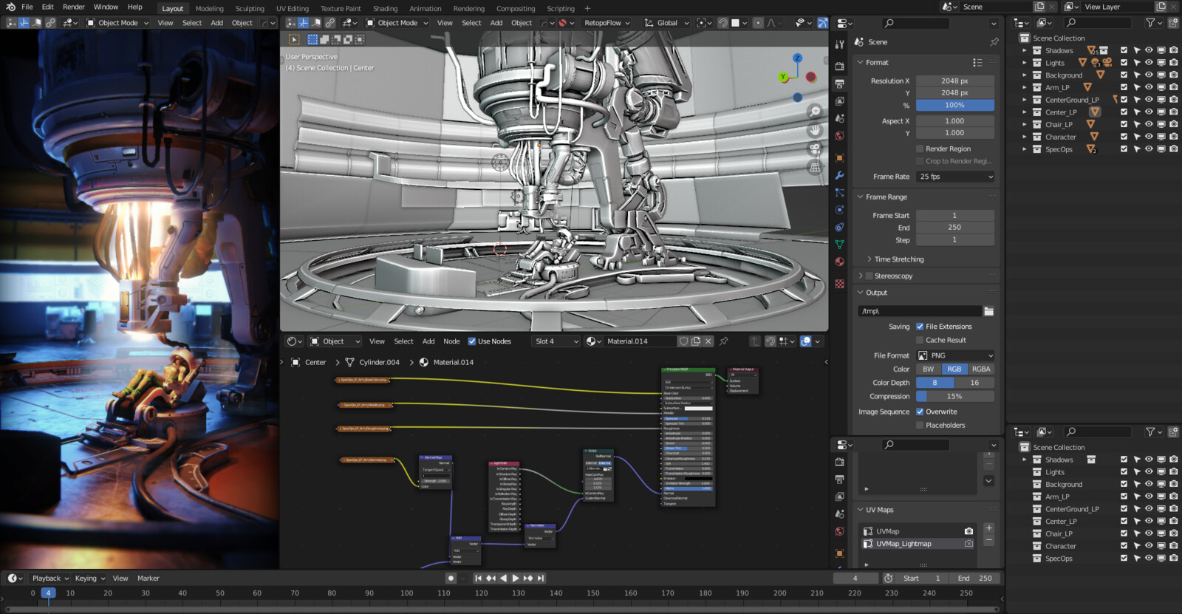The height and width of the screenshot is (614, 1182).
Task: Duplicate Material.014 with new-material icon
Action: (696, 341)
